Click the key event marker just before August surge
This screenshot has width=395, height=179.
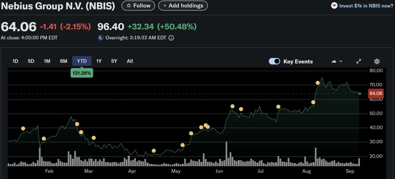pyautogui.click(x=313, y=102)
